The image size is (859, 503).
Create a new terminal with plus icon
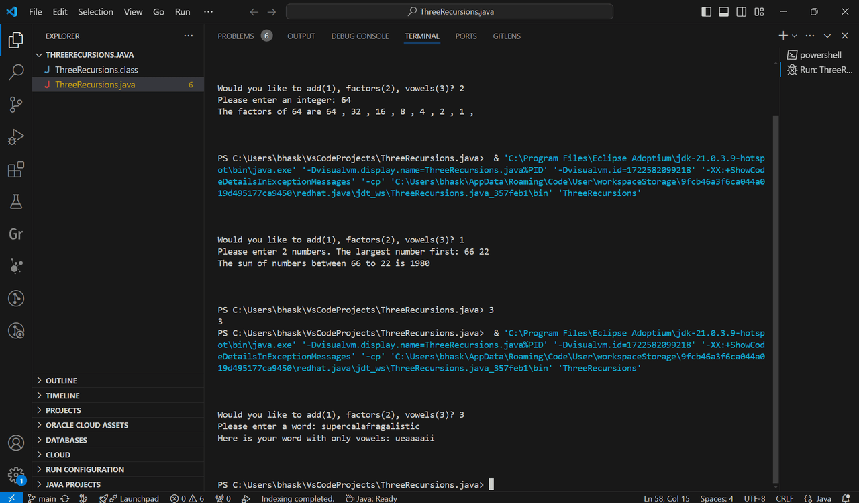click(782, 36)
